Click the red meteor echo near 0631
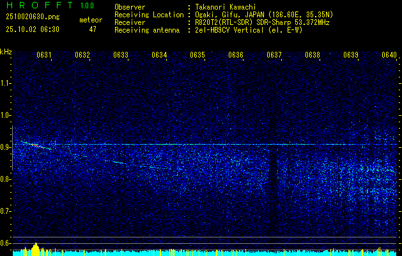The image size is (402, 256). coord(35,145)
